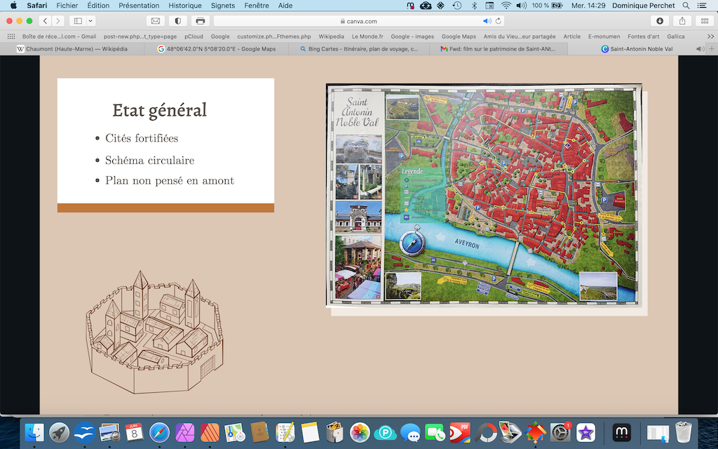The image size is (718, 449).
Task: Open the sidebar options dropdown arrow
Action: pos(90,21)
